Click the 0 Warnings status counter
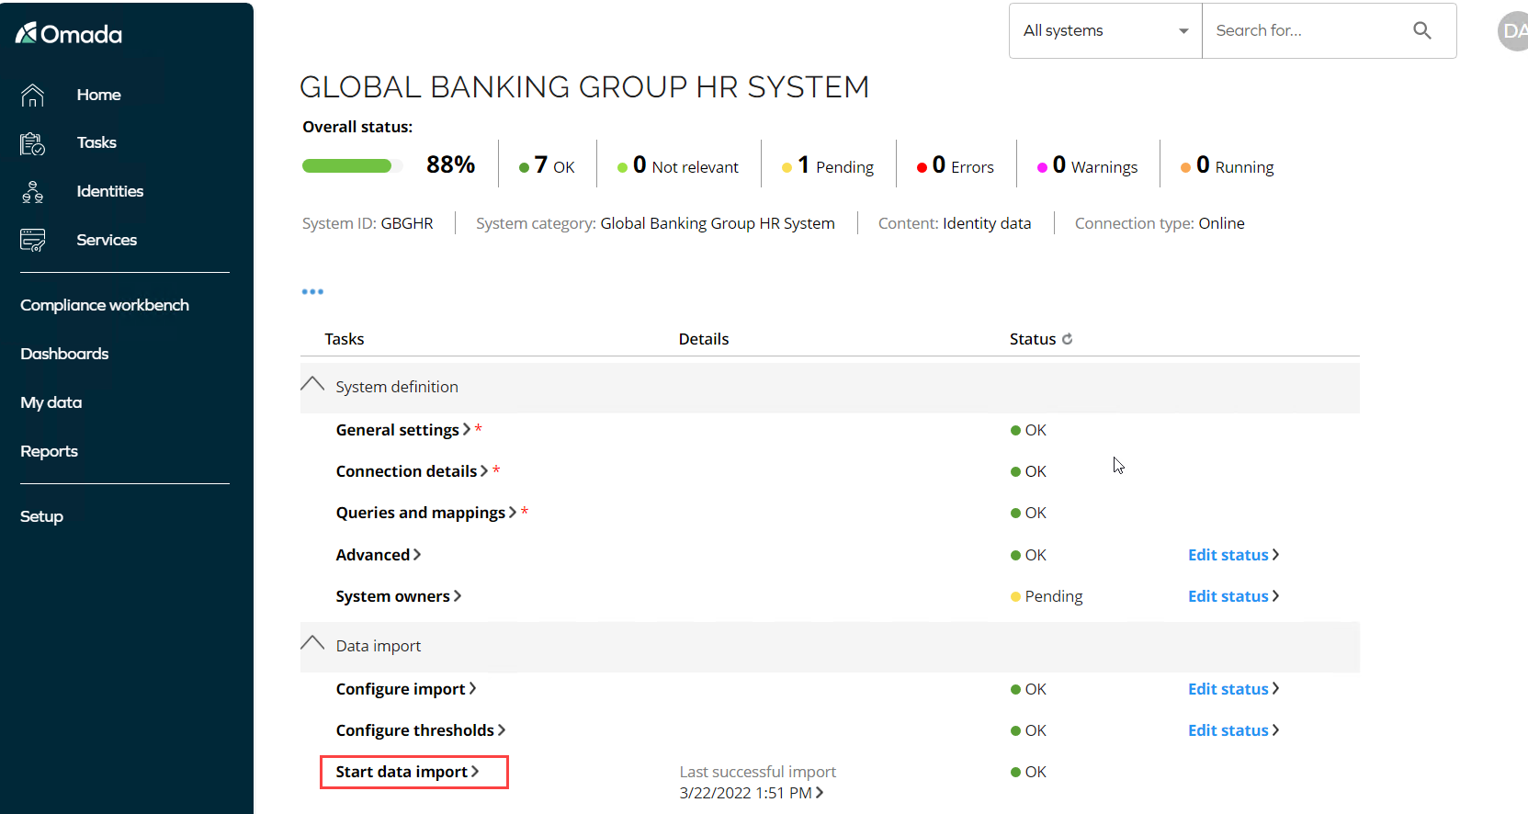1528x814 pixels. (x=1088, y=165)
